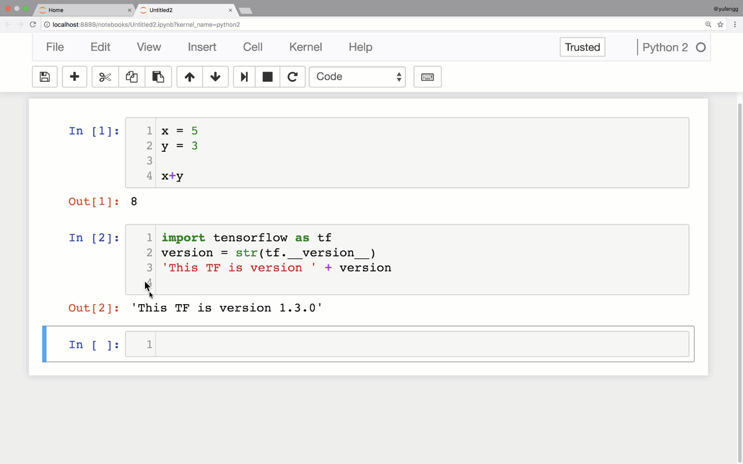Image resolution: width=743 pixels, height=464 pixels.
Task: Click the x+y code line
Action: pos(173,176)
